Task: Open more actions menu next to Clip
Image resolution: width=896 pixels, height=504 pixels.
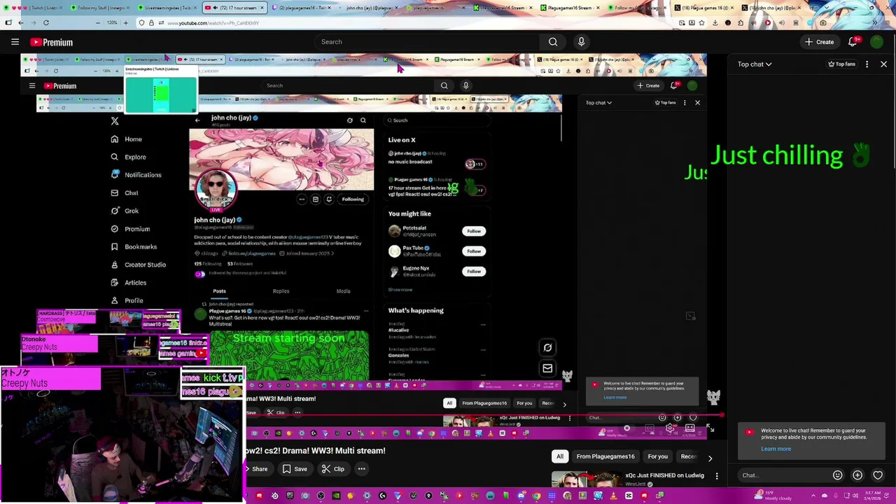Action: 361,469
